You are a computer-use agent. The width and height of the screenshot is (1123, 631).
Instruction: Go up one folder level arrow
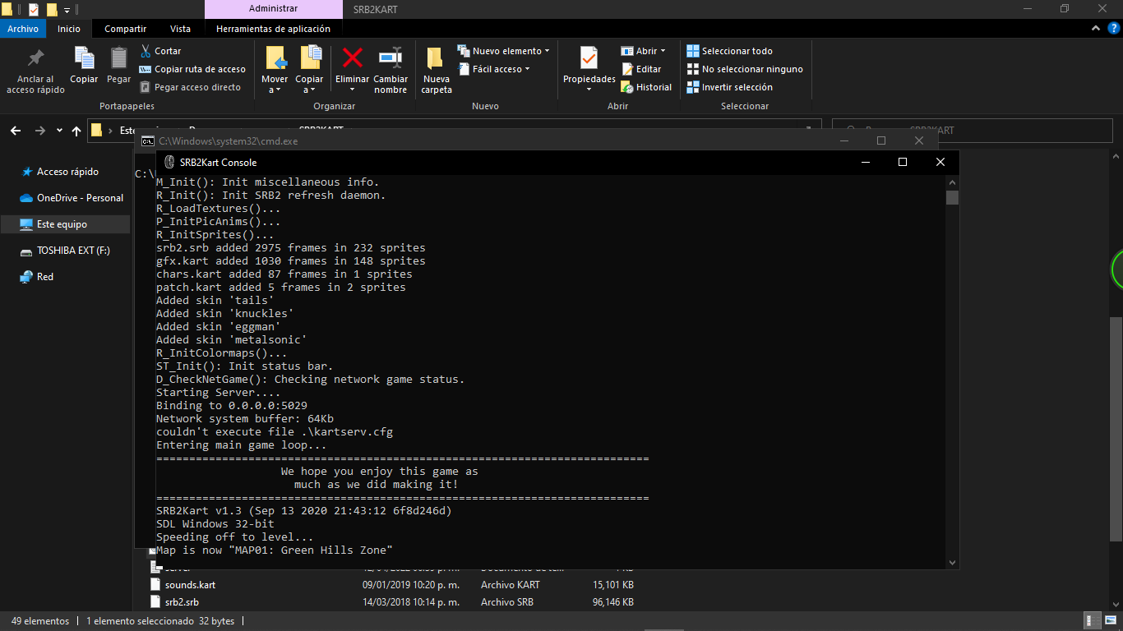[76, 131]
